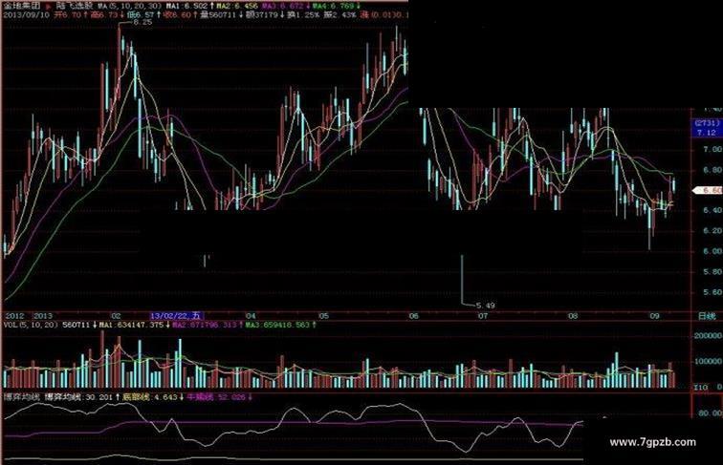Click the MA1:6.502 moving average value
Viewport: 723px width, 465px height.
click(x=186, y=6)
